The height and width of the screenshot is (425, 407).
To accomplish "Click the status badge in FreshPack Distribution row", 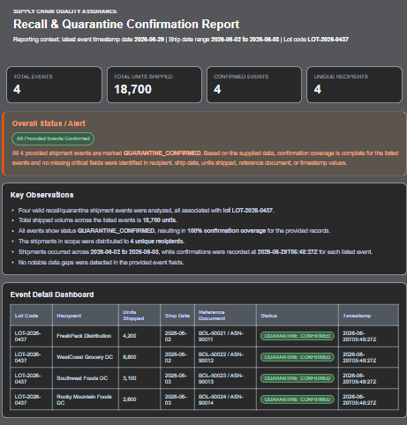I will (298, 336).
